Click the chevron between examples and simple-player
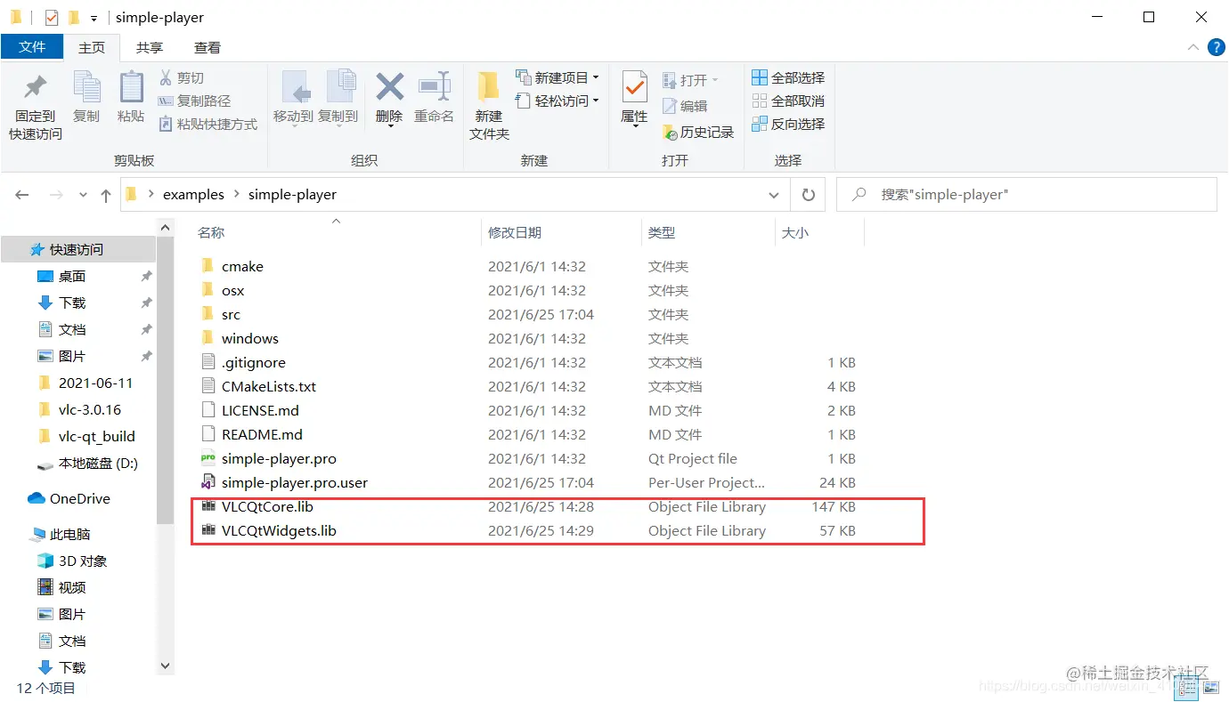1229x702 pixels. coord(236,195)
